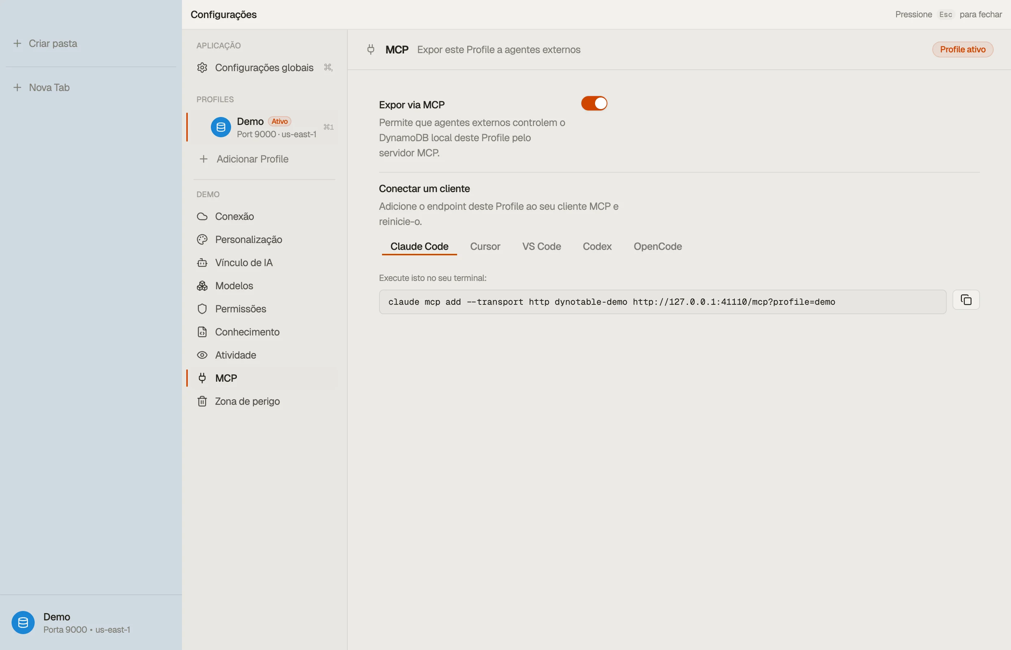The height and width of the screenshot is (650, 1011).
Task: Click the plug icon in the MCP sidebar item
Action: (x=202, y=378)
